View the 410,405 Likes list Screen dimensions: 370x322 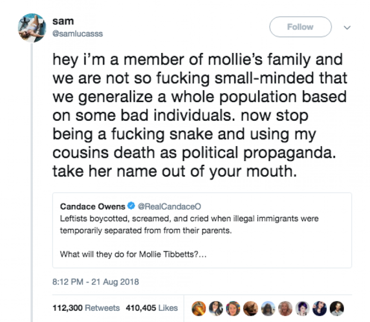(x=151, y=308)
